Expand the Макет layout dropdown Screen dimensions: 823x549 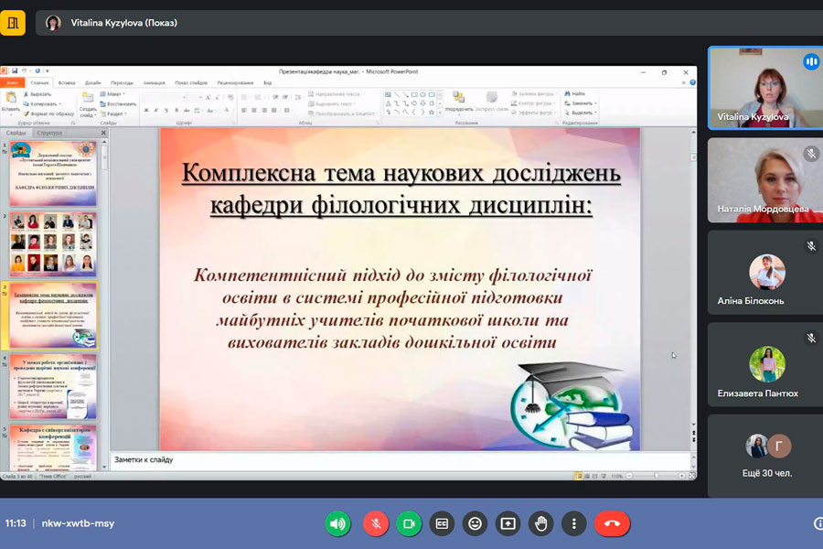click(x=116, y=93)
